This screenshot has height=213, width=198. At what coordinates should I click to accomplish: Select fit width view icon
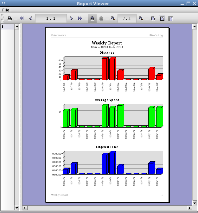171,18
